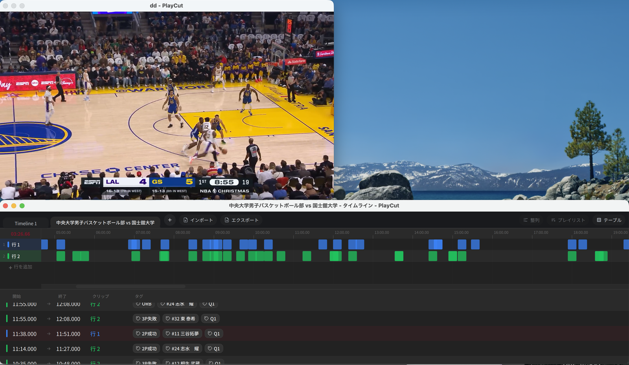Screen dimensions: 629x365
Task: Select the row 2 green clip just after 11:00.00
Action: coord(307,256)
